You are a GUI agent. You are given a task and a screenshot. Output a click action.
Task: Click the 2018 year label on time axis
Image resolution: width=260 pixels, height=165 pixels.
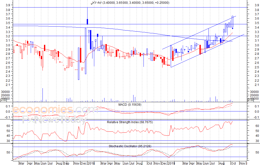click(91, 163)
